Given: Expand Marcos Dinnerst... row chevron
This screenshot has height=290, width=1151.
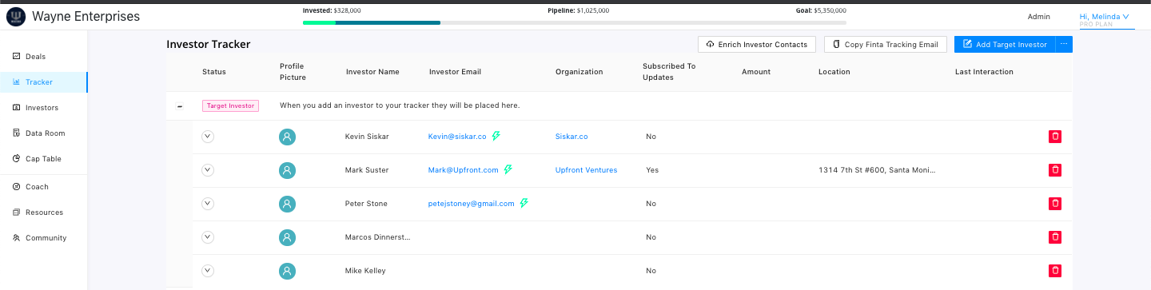Looking at the screenshot, I should [x=208, y=236].
